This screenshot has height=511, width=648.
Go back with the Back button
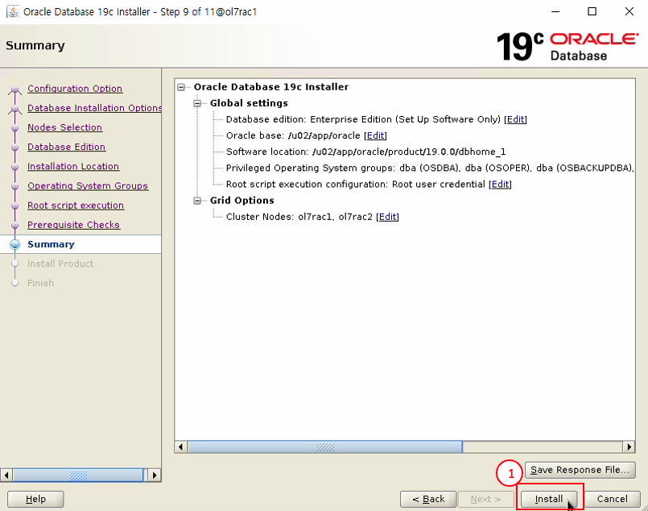428,499
